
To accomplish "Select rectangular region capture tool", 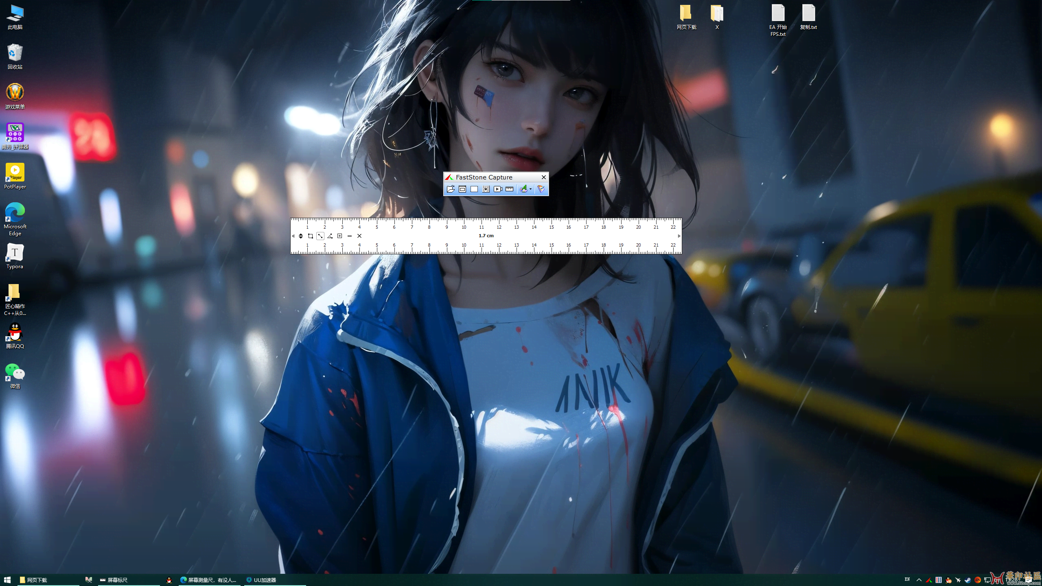I will (474, 189).
